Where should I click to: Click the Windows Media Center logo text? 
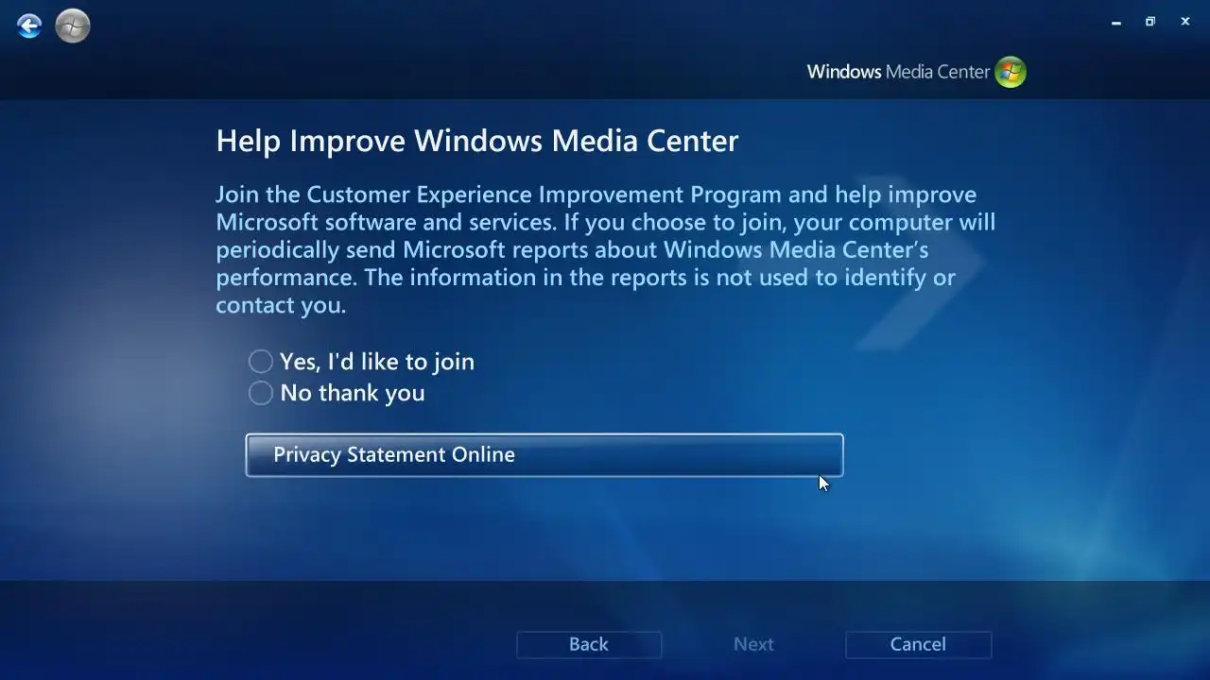[898, 72]
